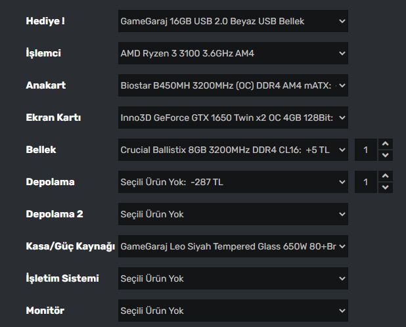
Task: Click the chevron arrow on İşlemci selector
Action: click(342, 53)
